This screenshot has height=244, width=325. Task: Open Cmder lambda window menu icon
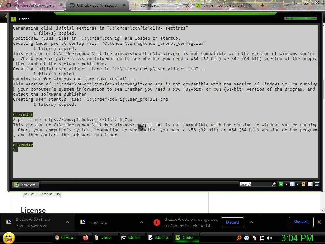[x=14, y=19]
